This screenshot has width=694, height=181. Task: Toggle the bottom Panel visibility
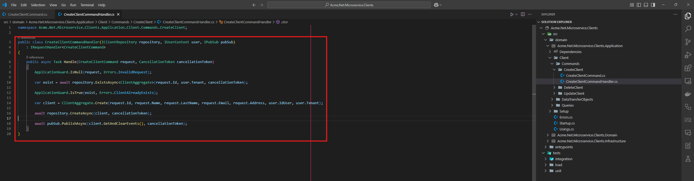click(x=646, y=5)
